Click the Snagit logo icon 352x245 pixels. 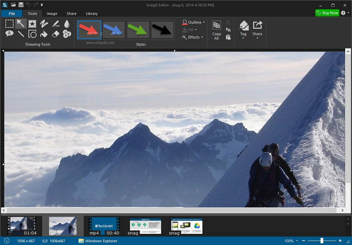pyautogui.click(x=5, y=5)
